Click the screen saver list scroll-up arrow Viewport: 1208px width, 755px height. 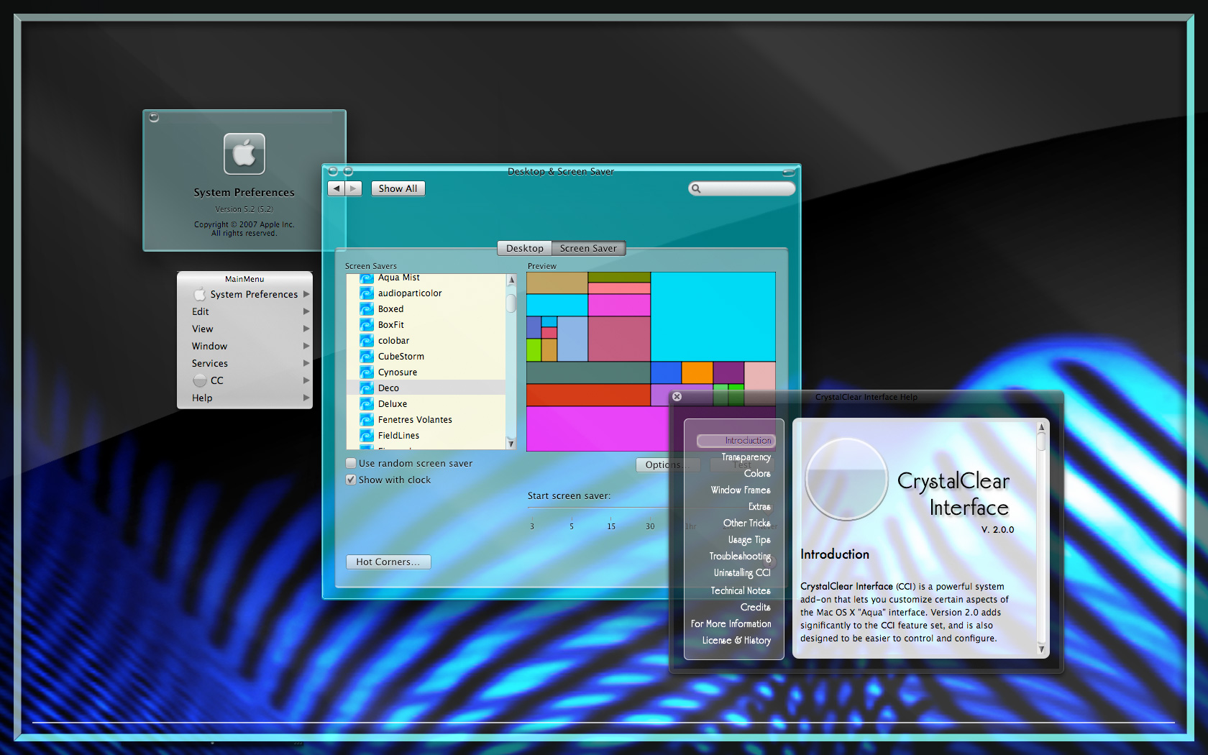[511, 280]
